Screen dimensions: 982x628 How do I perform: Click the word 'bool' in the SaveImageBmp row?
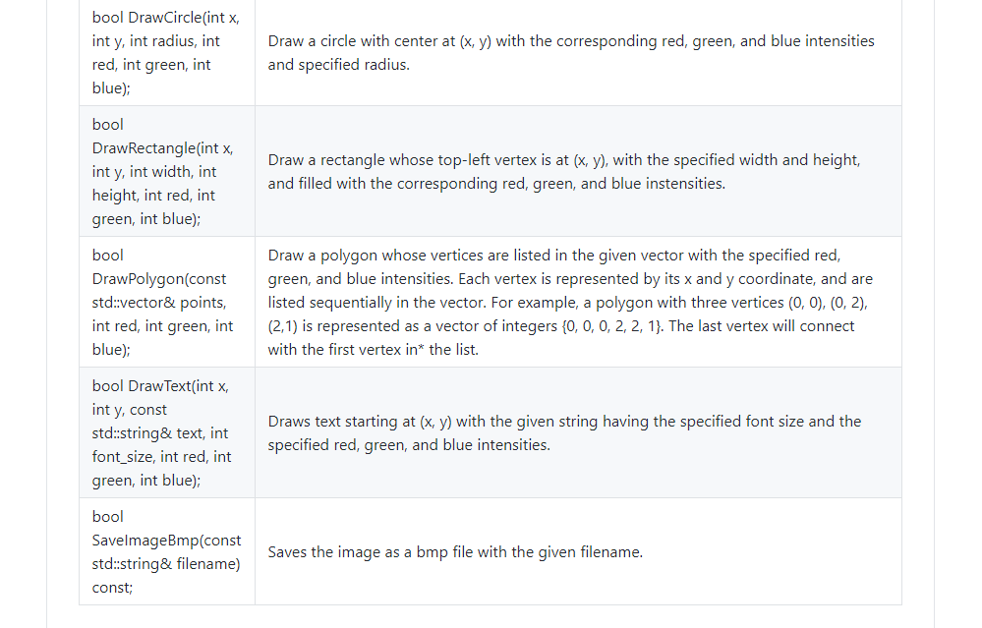[x=108, y=517]
